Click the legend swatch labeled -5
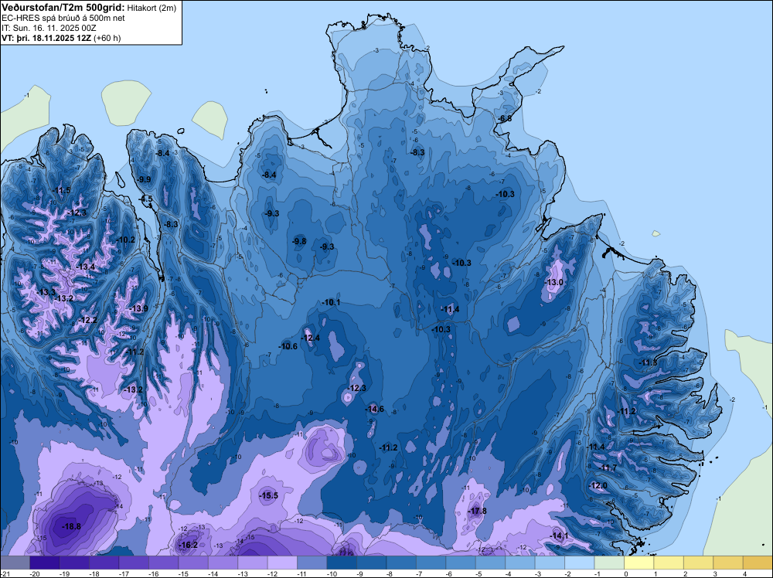The height and width of the screenshot is (578, 773). 491,563
